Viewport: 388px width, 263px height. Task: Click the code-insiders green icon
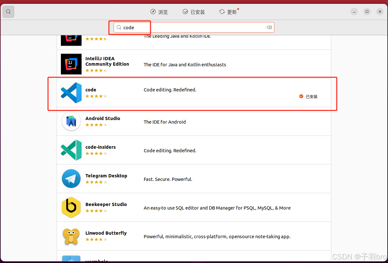pos(71,150)
